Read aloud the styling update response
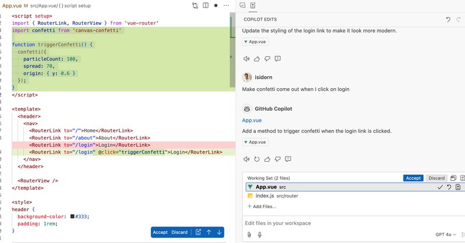 coord(246,59)
